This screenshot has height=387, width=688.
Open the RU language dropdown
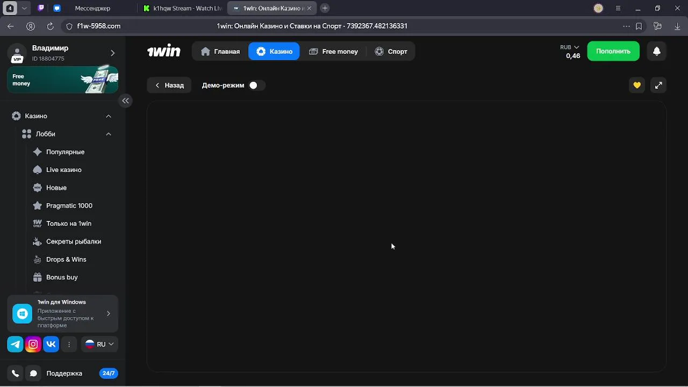99,345
